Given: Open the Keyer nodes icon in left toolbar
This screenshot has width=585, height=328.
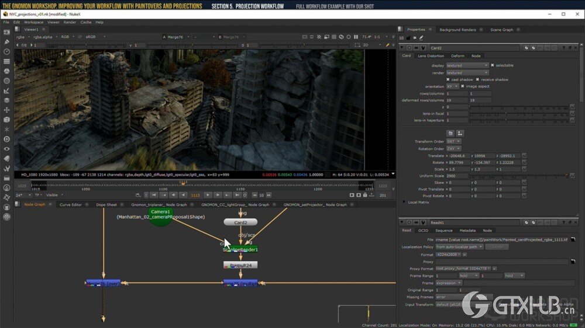Looking at the screenshot, I should click(6, 90).
